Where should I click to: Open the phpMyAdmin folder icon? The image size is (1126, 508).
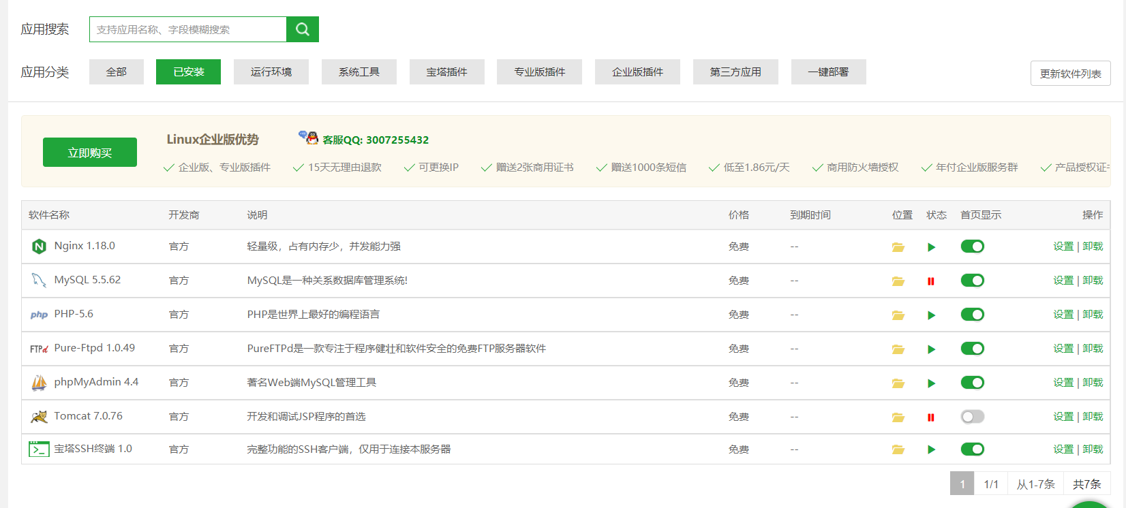click(x=898, y=383)
